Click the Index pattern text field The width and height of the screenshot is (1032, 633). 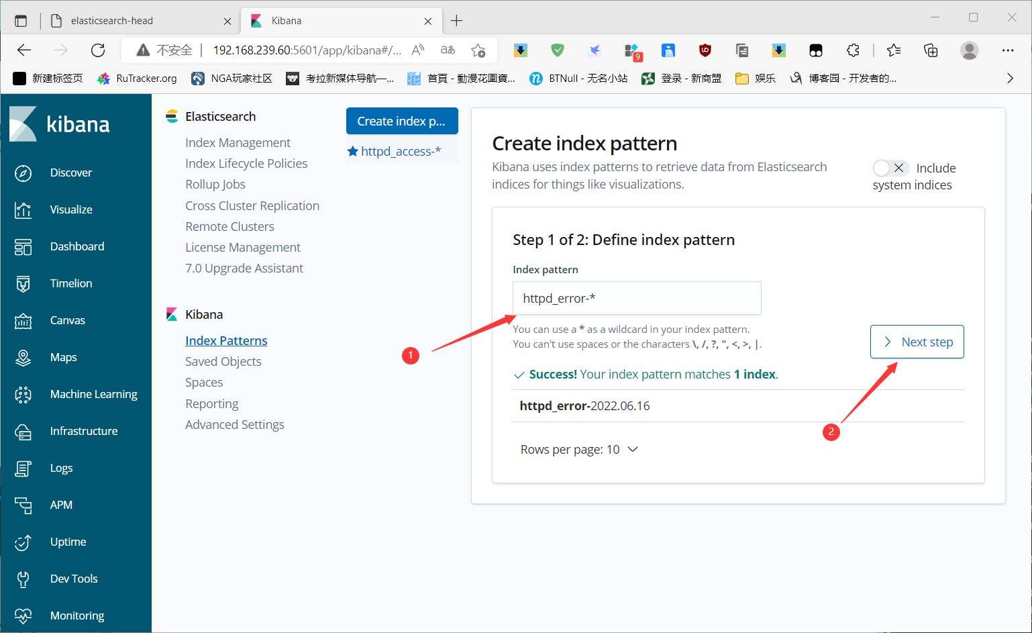click(636, 299)
